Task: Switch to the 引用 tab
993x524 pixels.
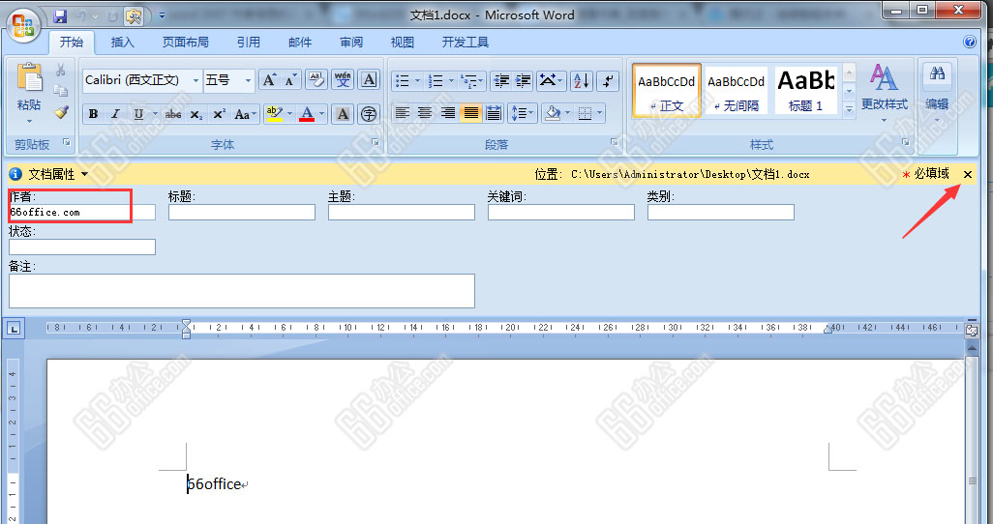Action: click(249, 43)
